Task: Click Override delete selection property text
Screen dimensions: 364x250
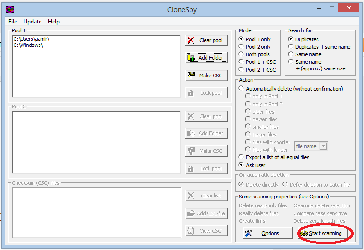Action: [322, 205]
